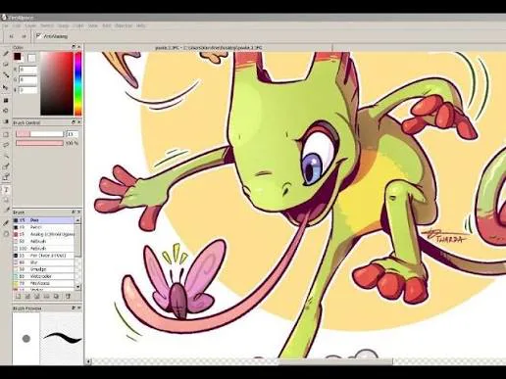Screen dimensions: 506x379
Task: Select the Pencil brush in the list
Action: click(x=43, y=227)
